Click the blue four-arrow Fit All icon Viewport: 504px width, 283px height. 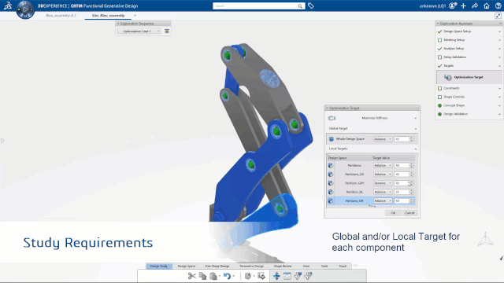(276, 276)
